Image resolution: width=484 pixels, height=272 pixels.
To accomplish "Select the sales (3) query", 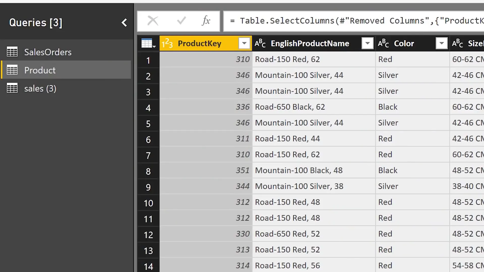I will [x=66, y=88].
